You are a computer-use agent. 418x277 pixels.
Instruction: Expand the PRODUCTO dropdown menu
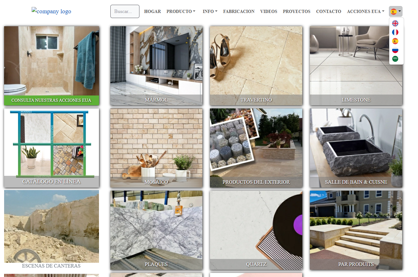click(x=181, y=11)
